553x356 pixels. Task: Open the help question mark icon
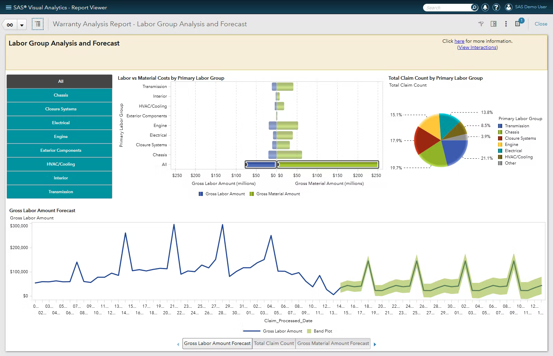496,7
